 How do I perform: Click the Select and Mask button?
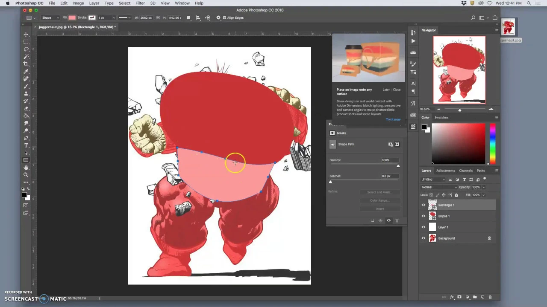pos(379,192)
